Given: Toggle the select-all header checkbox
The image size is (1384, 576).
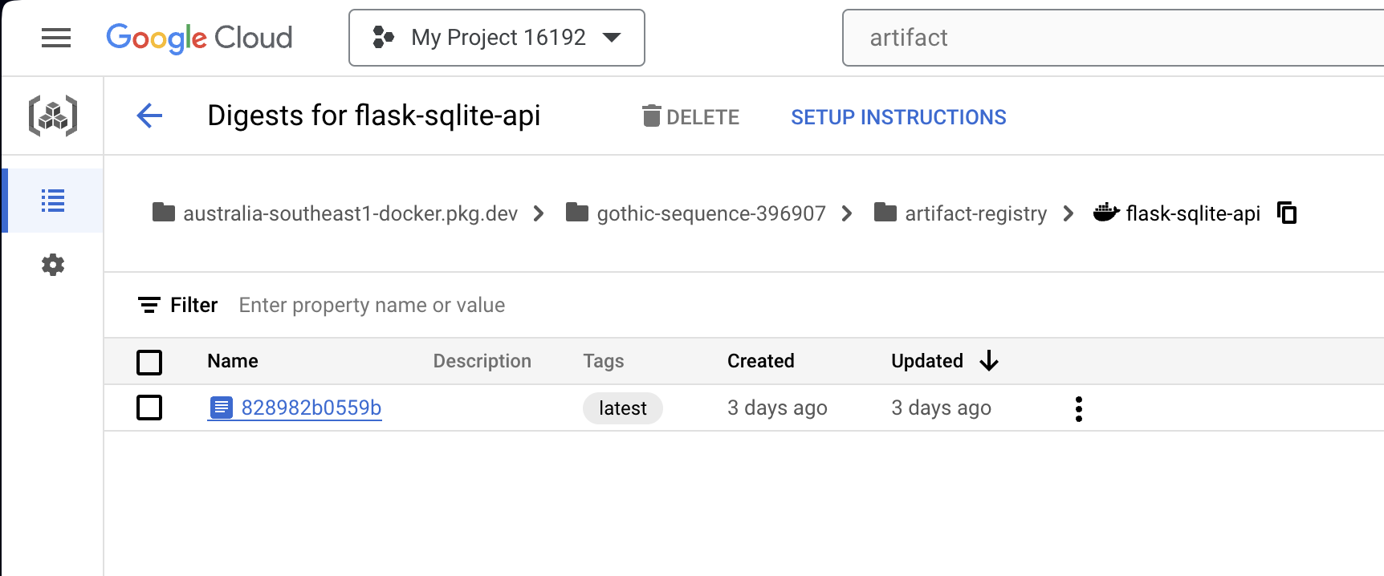Looking at the screenshot, I should click(x=149, y=362).
